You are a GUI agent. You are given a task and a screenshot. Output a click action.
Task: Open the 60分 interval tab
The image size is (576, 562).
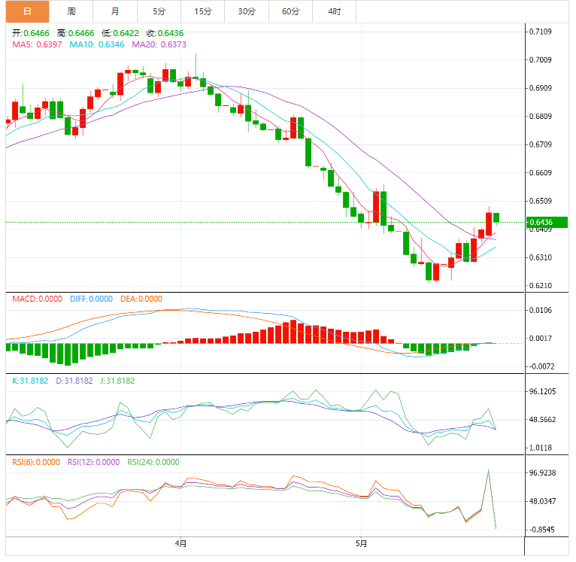[x=290, y=11]
